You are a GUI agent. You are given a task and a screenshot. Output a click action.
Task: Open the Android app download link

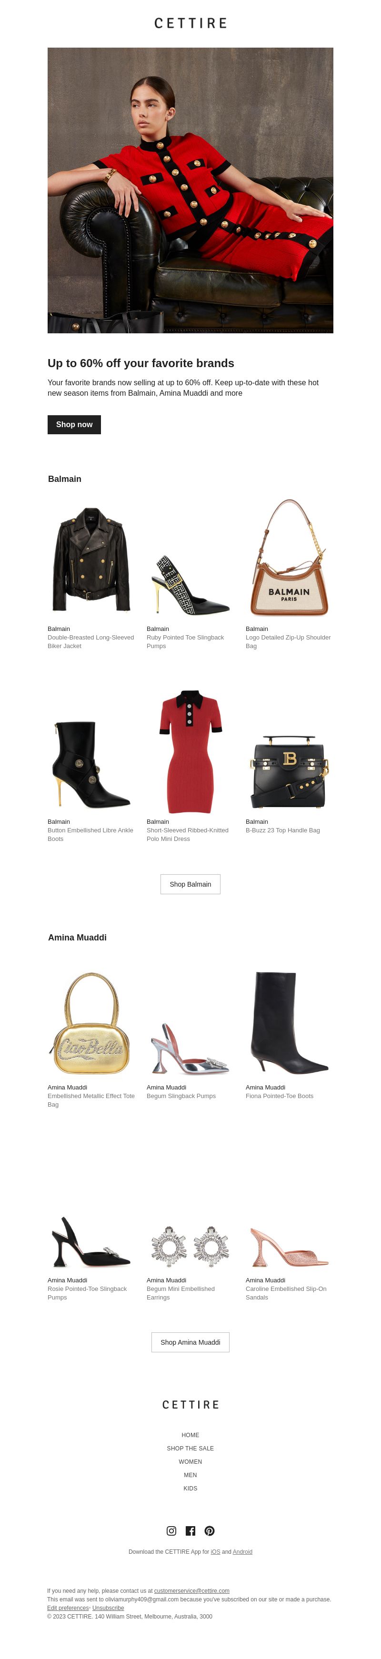pyautogui.click(x=242, y=1552)
